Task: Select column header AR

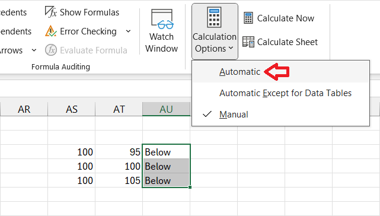Action: pos(24,109)
